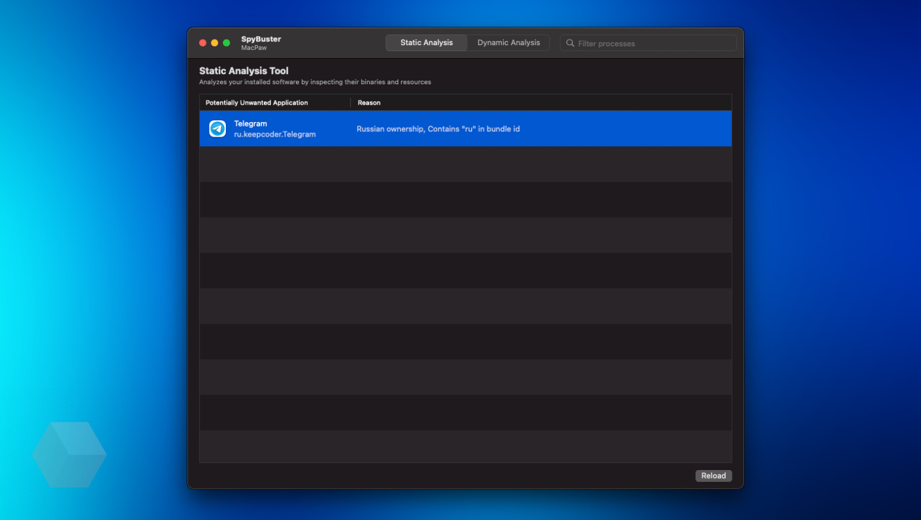The width and height of the screenshot is (921, 520).
Task: Click the ru.keepcoder.Telegram bundle id text
Action: point(275,134)
